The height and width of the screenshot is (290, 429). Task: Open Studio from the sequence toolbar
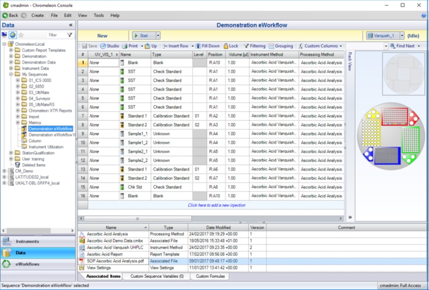110,46
